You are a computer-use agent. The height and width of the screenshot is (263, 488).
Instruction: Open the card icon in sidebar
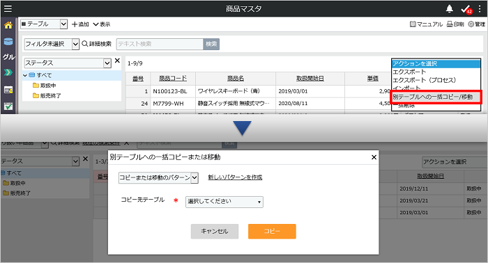[x=8, y=90]
